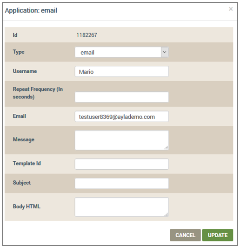The width and height of the screenshot is (240, 248).
Task: Select the Email address field
Action: point(122,117)
